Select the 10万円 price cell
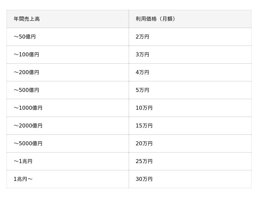 point(190,108)
